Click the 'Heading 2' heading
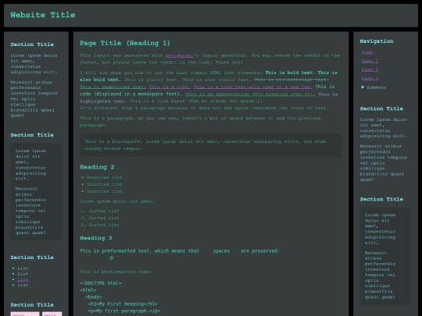The image size is (422, 316). [97, 167]
